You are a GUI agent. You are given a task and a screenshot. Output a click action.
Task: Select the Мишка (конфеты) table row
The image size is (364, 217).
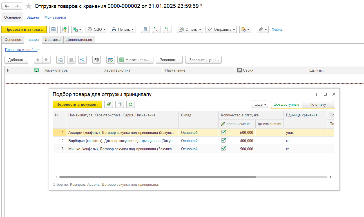(x=122, y=149)
